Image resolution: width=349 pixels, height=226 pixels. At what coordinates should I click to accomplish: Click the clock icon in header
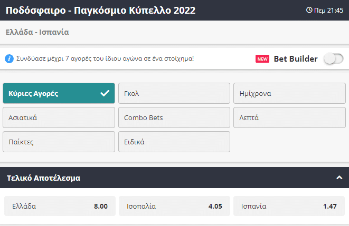pyautogui.click(x=309, y=10)
